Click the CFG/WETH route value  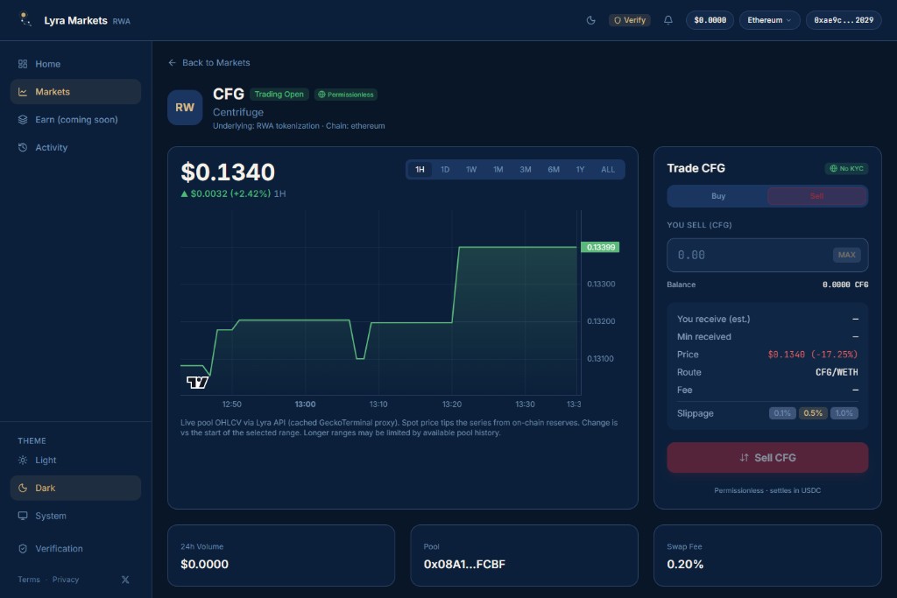837,372
